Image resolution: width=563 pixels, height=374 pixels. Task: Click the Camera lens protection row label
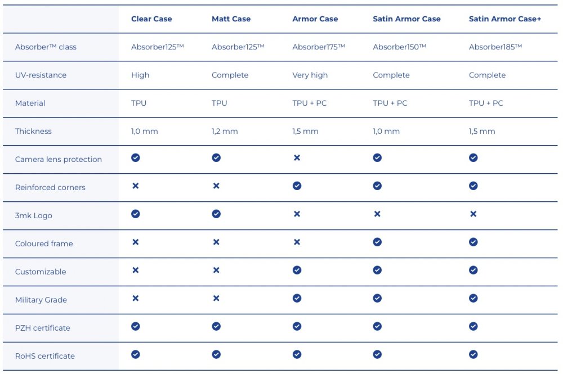point(59,159)
